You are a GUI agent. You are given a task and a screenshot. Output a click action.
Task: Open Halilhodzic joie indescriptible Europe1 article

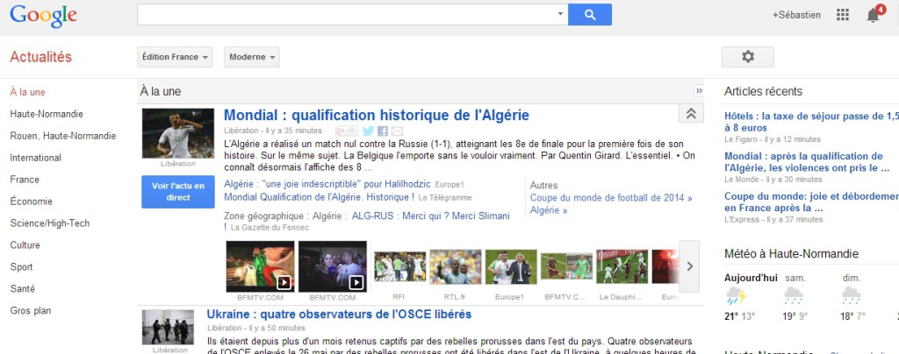tap(327, 184)
